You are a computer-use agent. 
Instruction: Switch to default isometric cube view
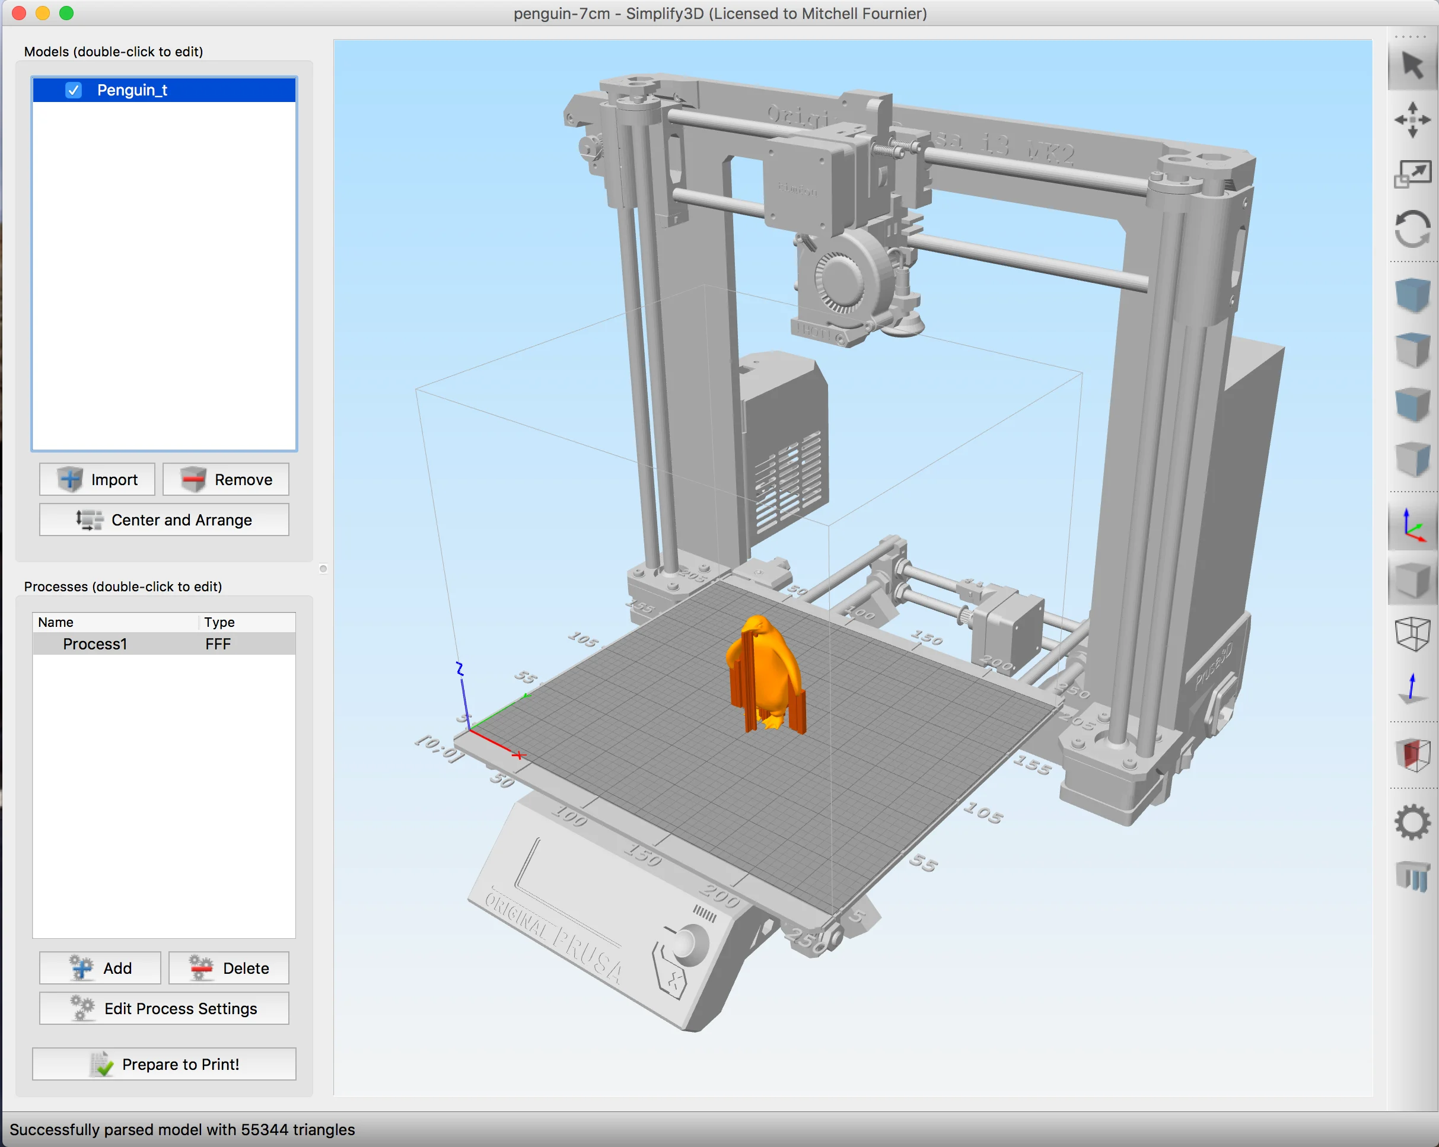coord(1412,294)
